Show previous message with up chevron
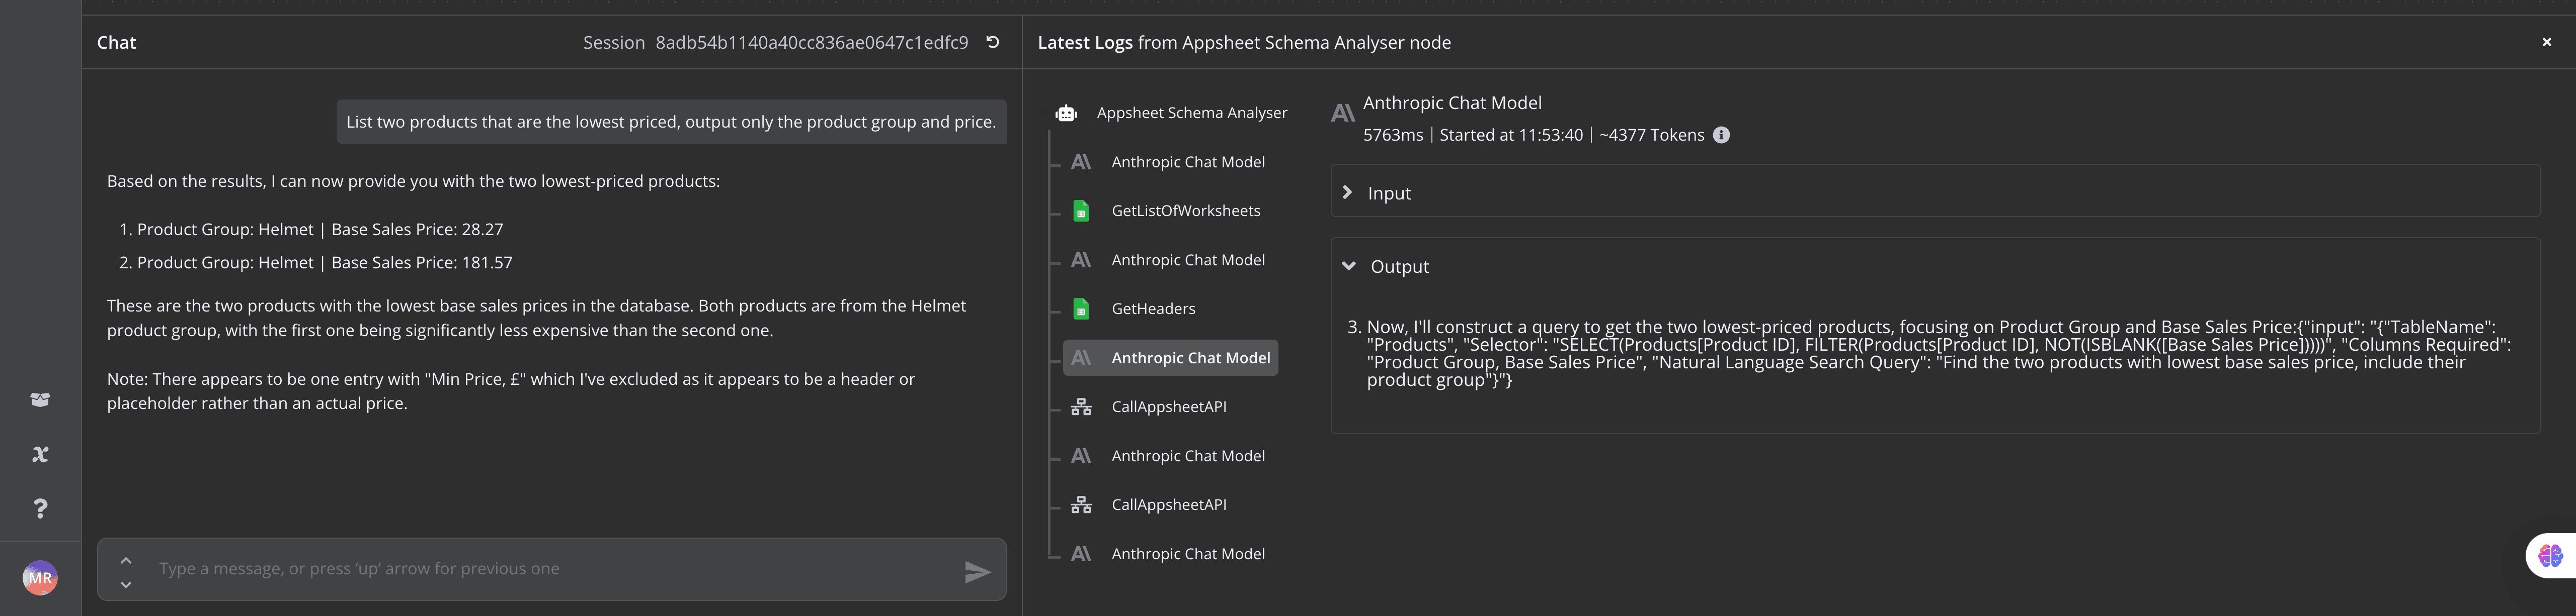The height and width of the screenshot is (616, 2576). point(126,560)
